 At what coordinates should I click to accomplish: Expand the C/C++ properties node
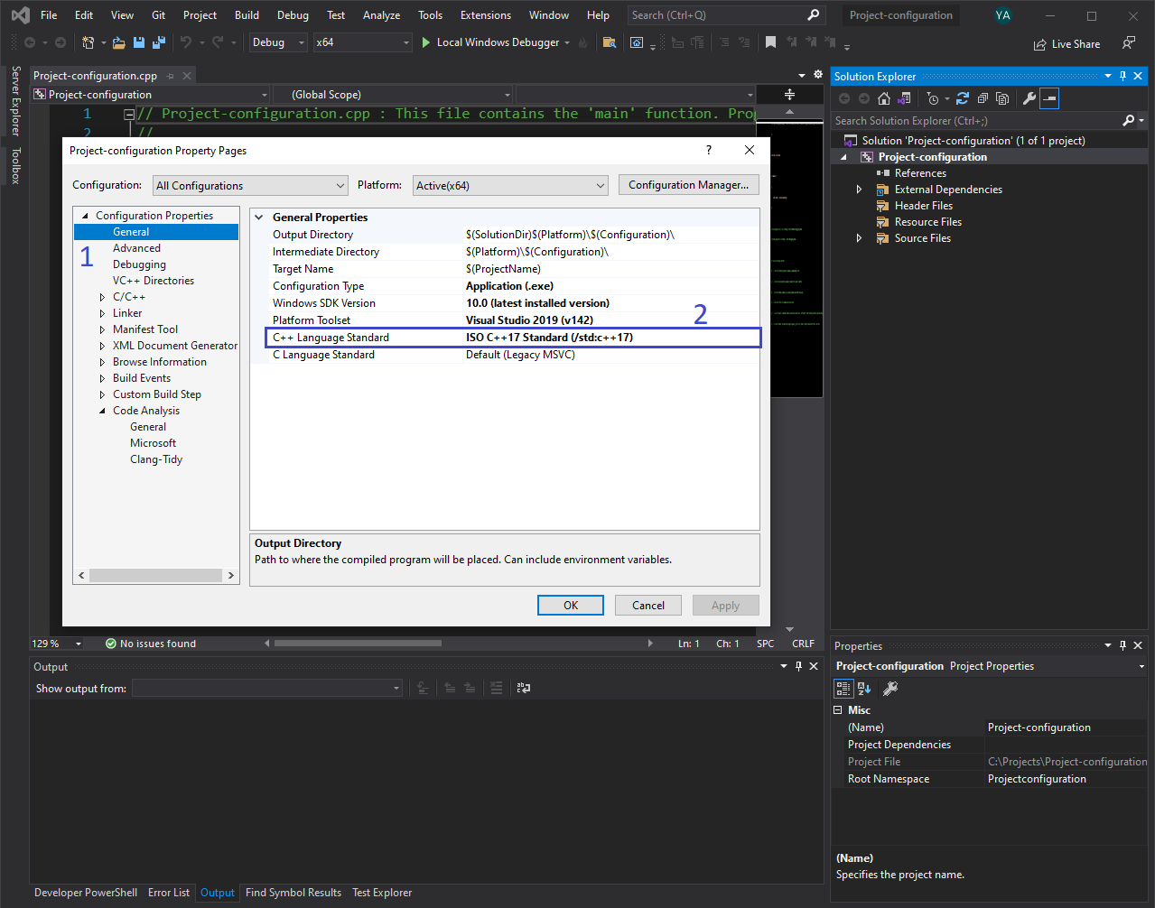(101, 296)
